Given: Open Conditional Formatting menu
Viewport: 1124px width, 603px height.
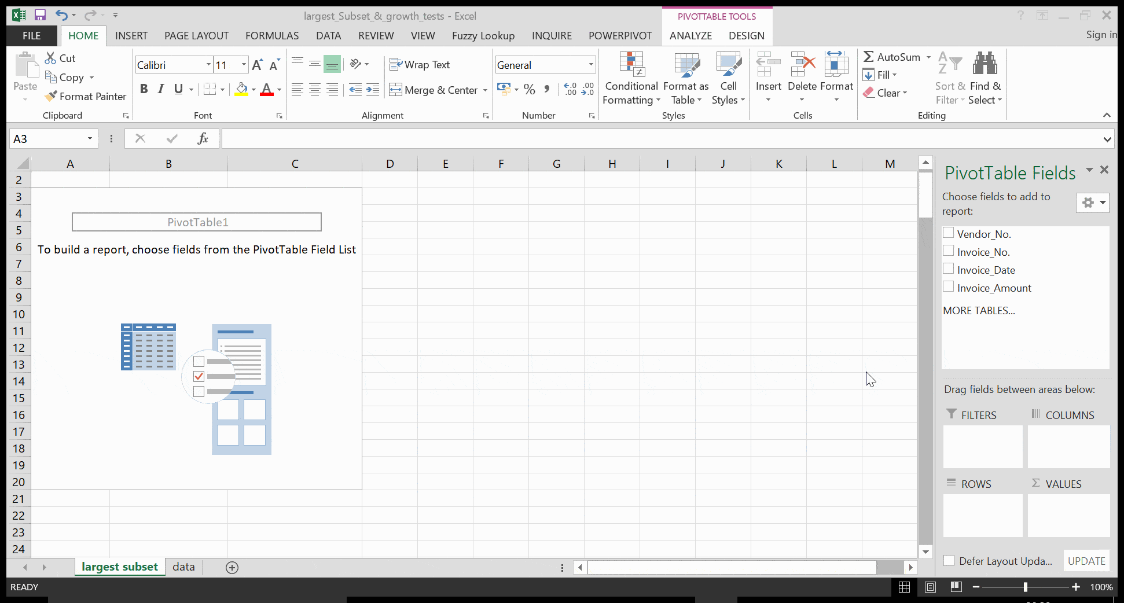Looking at the screenshot, I should (631, 79).
